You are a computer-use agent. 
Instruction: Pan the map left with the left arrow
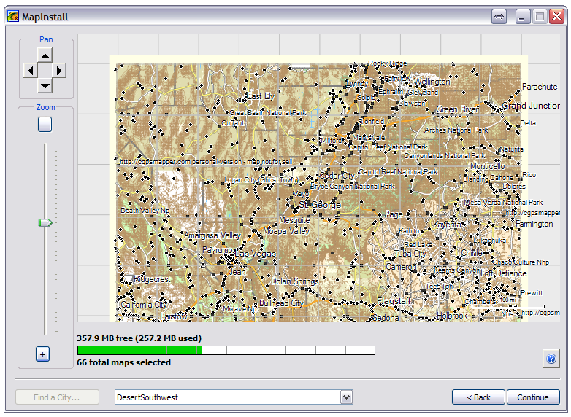pos(30,71)
